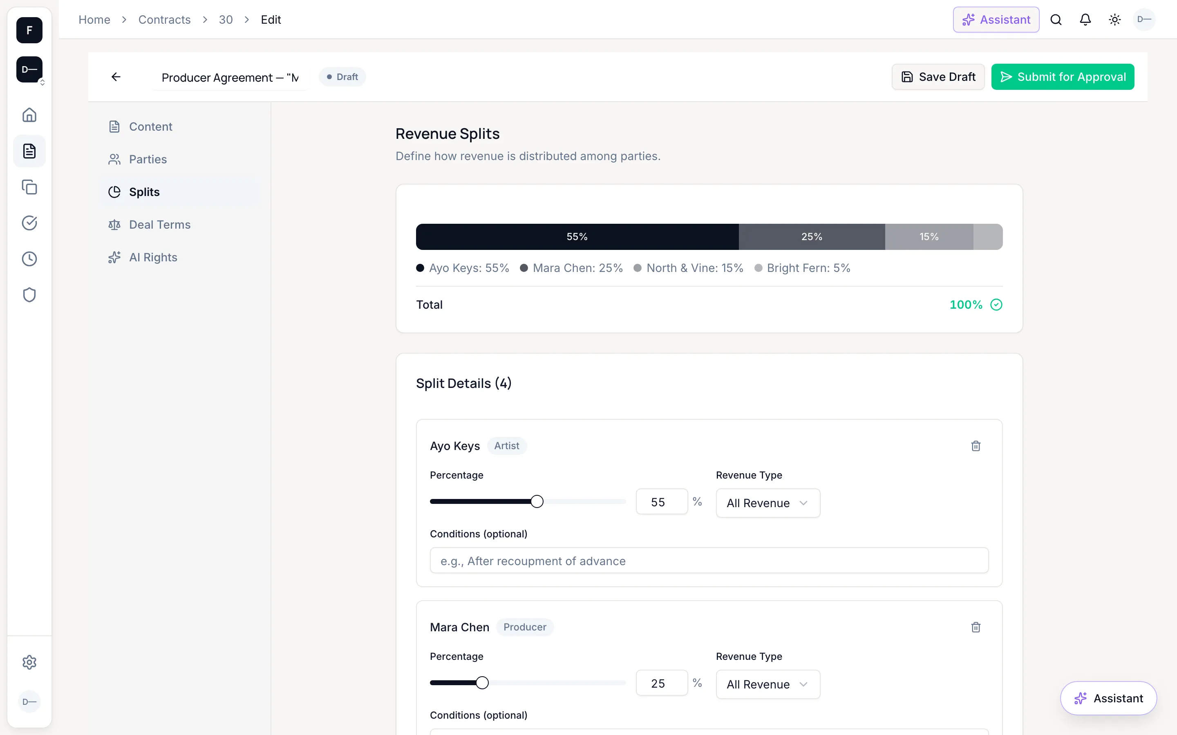Focus Ayo Keys Conditions input field

point(709,561)
